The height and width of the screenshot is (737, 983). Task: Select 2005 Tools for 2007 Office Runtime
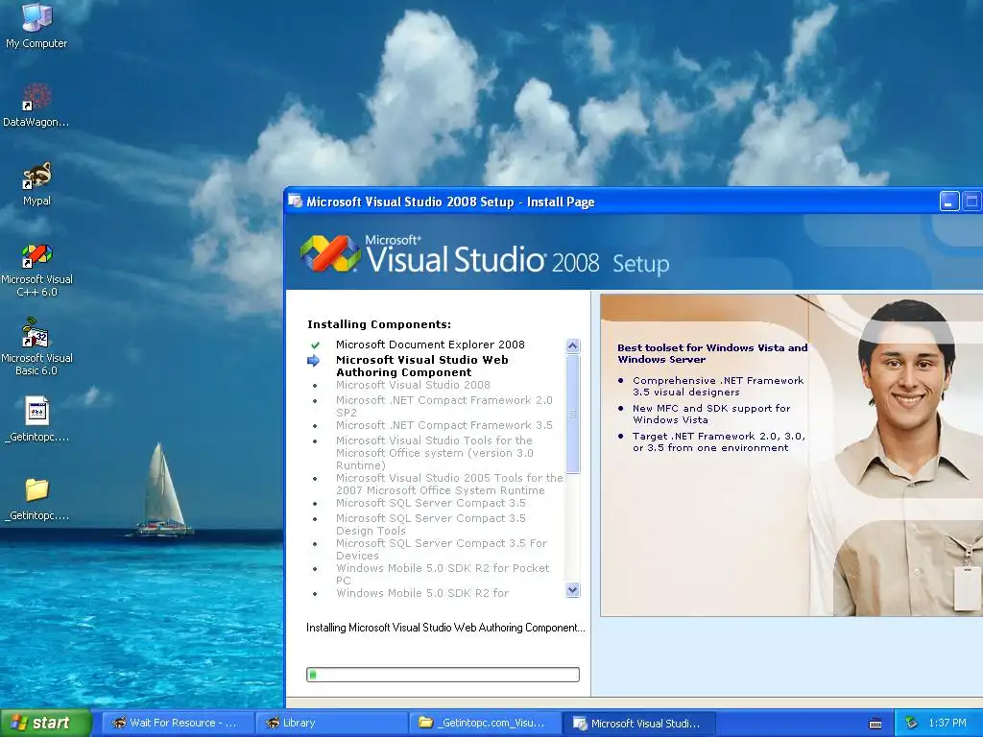(449, 484)
